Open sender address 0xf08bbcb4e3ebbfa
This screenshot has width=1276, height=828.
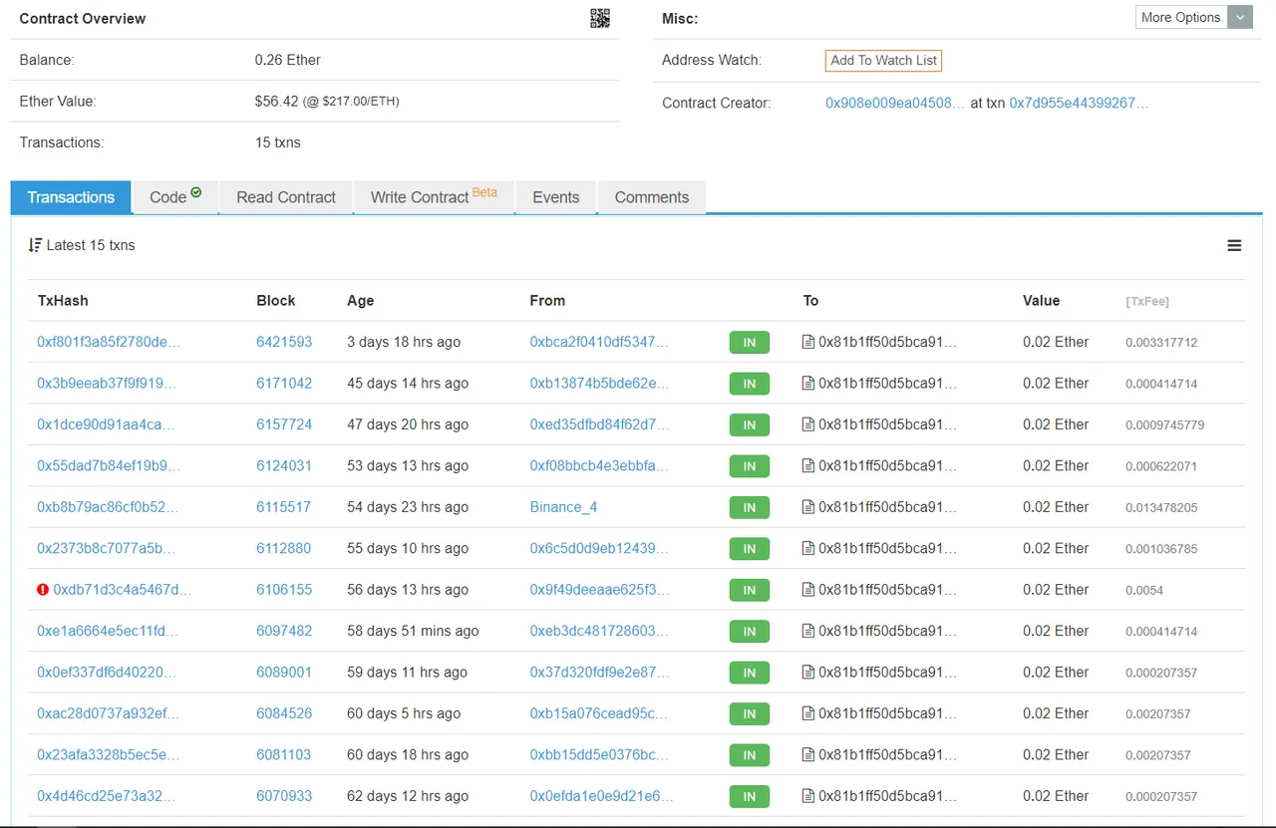tap(599, 466)
